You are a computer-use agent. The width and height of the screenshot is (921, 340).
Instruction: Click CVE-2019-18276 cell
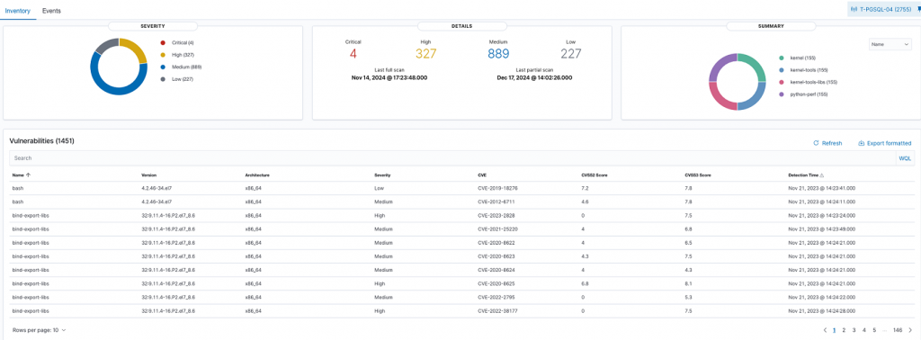point(497,188)
